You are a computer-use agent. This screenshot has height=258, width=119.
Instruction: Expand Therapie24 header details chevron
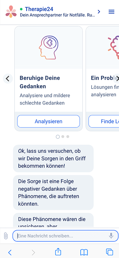[x=99, y=12]
